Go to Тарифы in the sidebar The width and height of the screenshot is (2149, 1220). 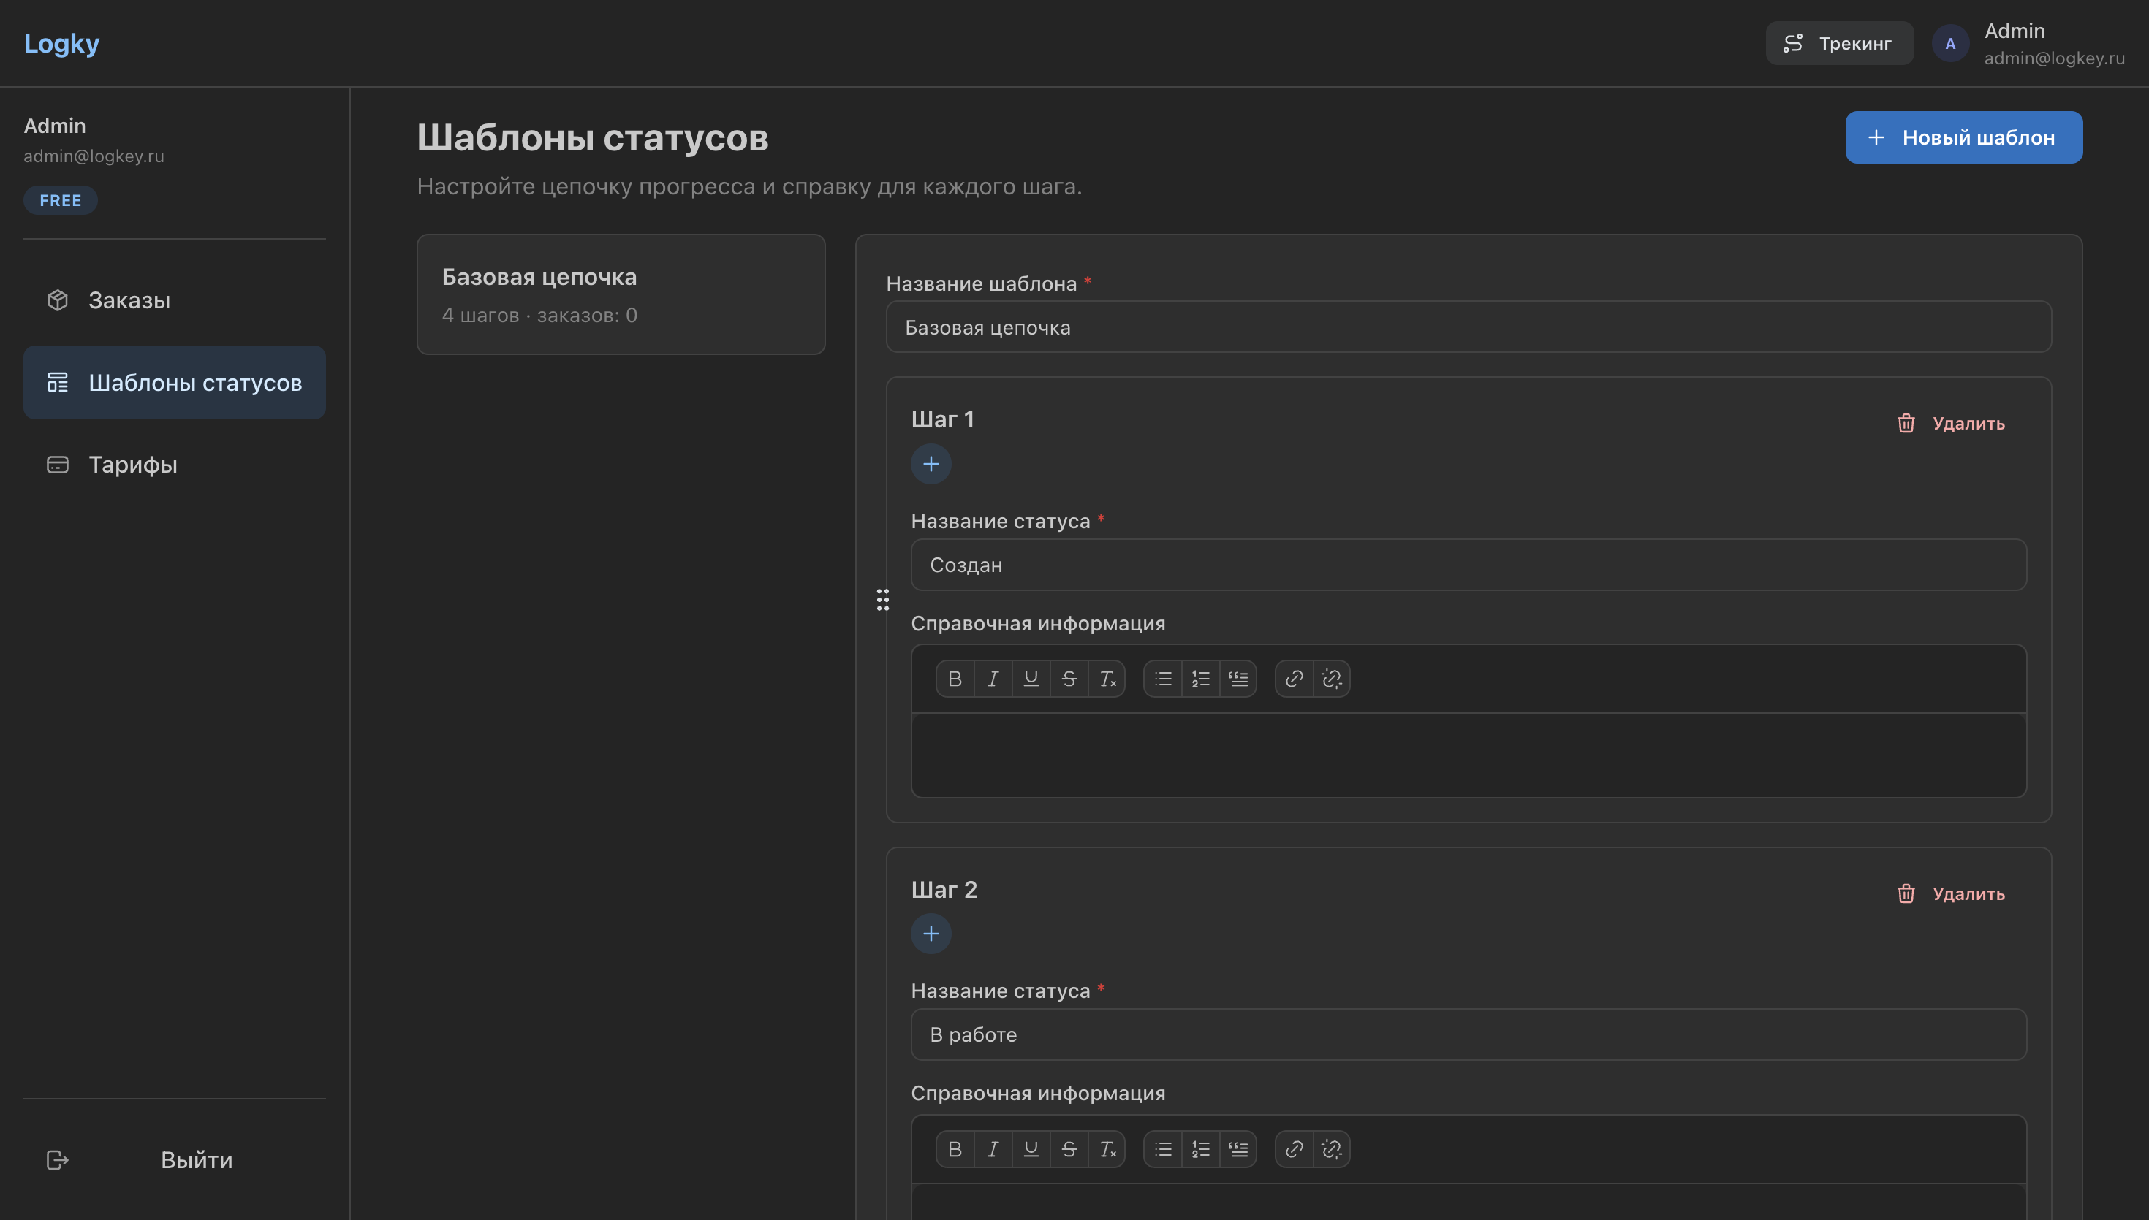(x=175, y=464)
